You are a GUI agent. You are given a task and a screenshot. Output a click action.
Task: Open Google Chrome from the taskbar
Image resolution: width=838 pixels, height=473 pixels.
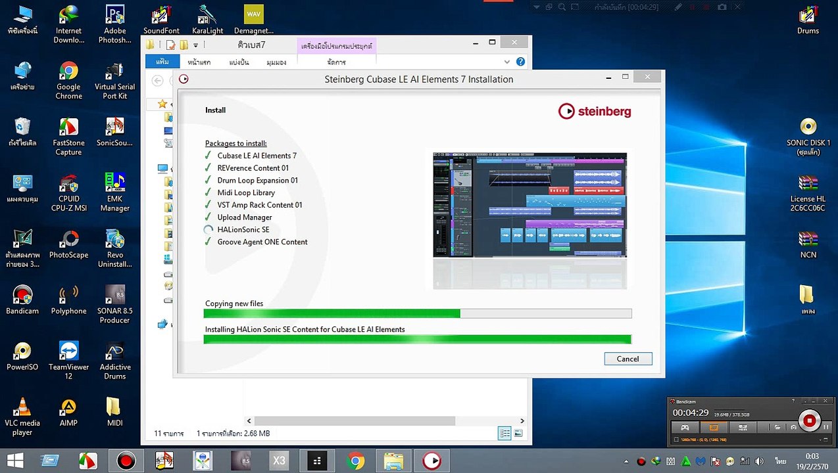point(356,461)
